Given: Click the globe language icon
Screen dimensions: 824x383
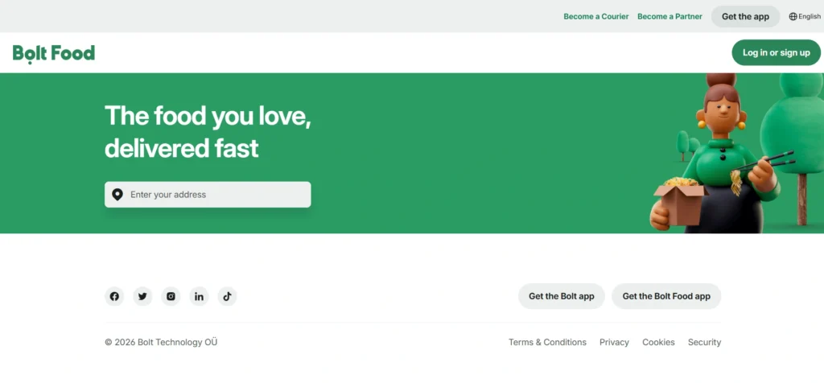Looking at the screenshot, I should (x=793, y=16).
